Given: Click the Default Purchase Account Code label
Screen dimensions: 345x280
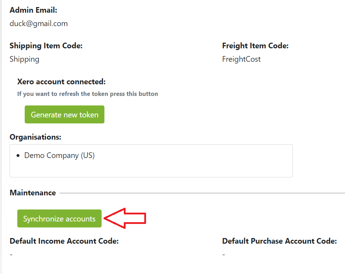Looking at the screenshot, I should 279,241.
